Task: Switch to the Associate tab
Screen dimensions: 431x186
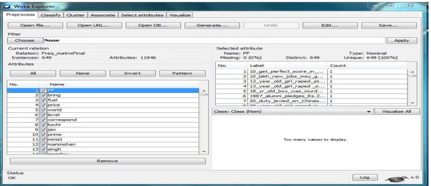Action: [x=103, y=15]
